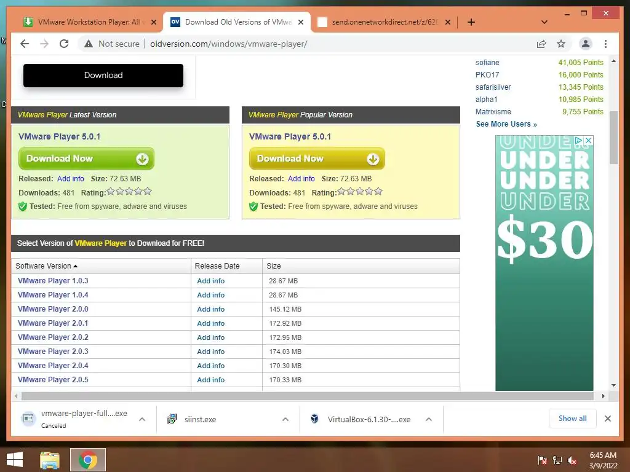The image size is (630, 472).
Task: Rate Latest Version using first star
Action: click(111, 192)
